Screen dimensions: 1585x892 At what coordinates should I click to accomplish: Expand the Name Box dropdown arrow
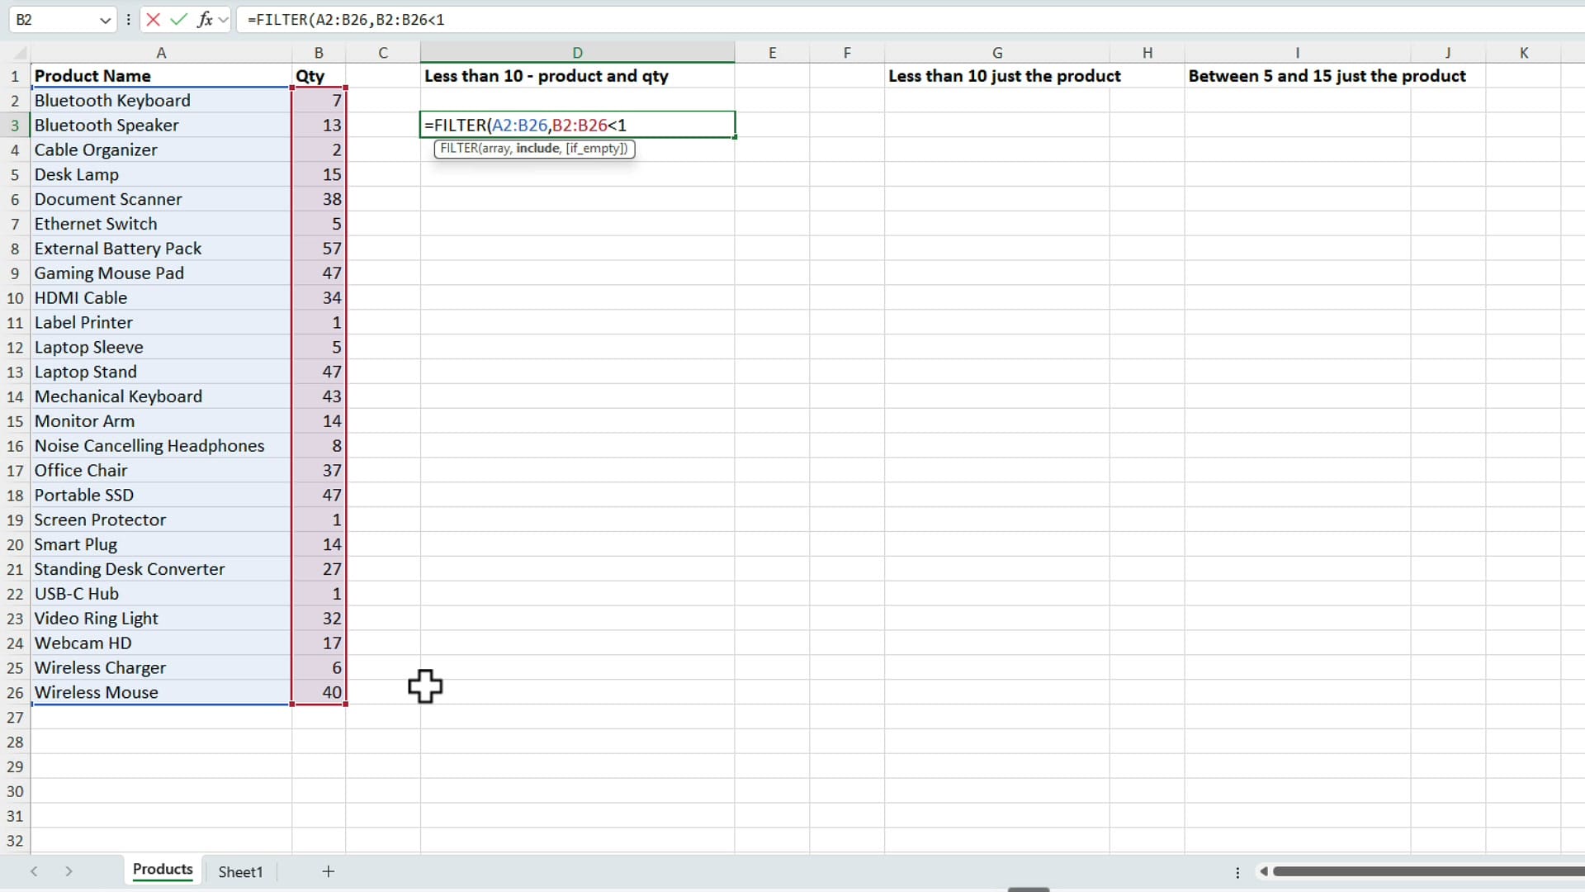point(105,20)
